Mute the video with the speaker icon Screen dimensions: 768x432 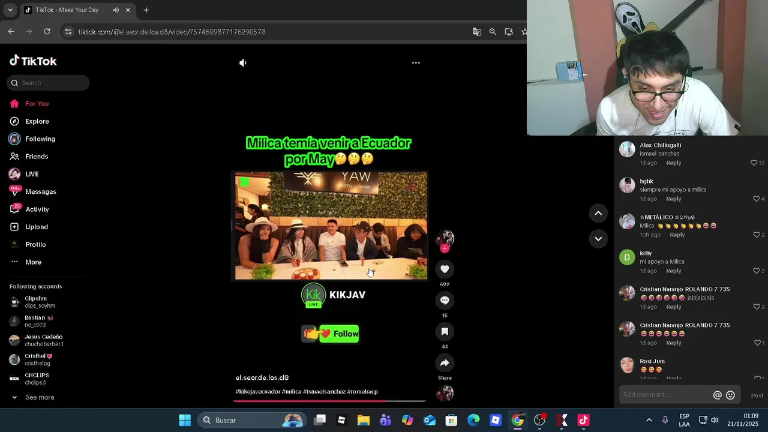(x=243, y=62)
